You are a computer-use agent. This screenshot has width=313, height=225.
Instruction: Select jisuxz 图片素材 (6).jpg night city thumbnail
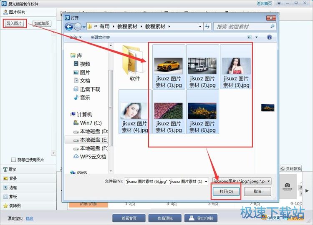(202, 112)
